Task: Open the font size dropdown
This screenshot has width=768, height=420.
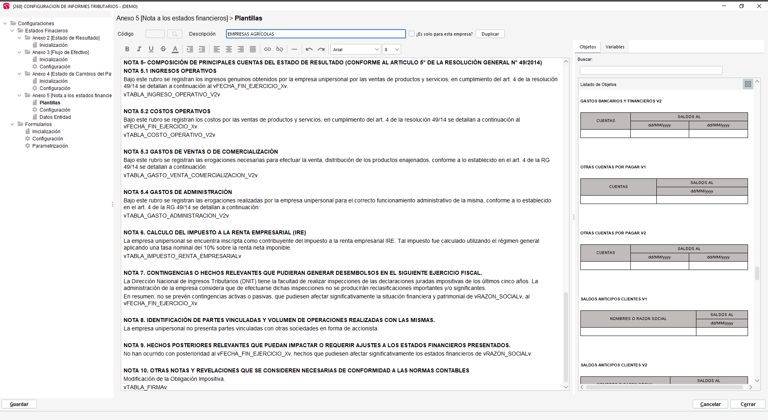Action: pos(391,50)
